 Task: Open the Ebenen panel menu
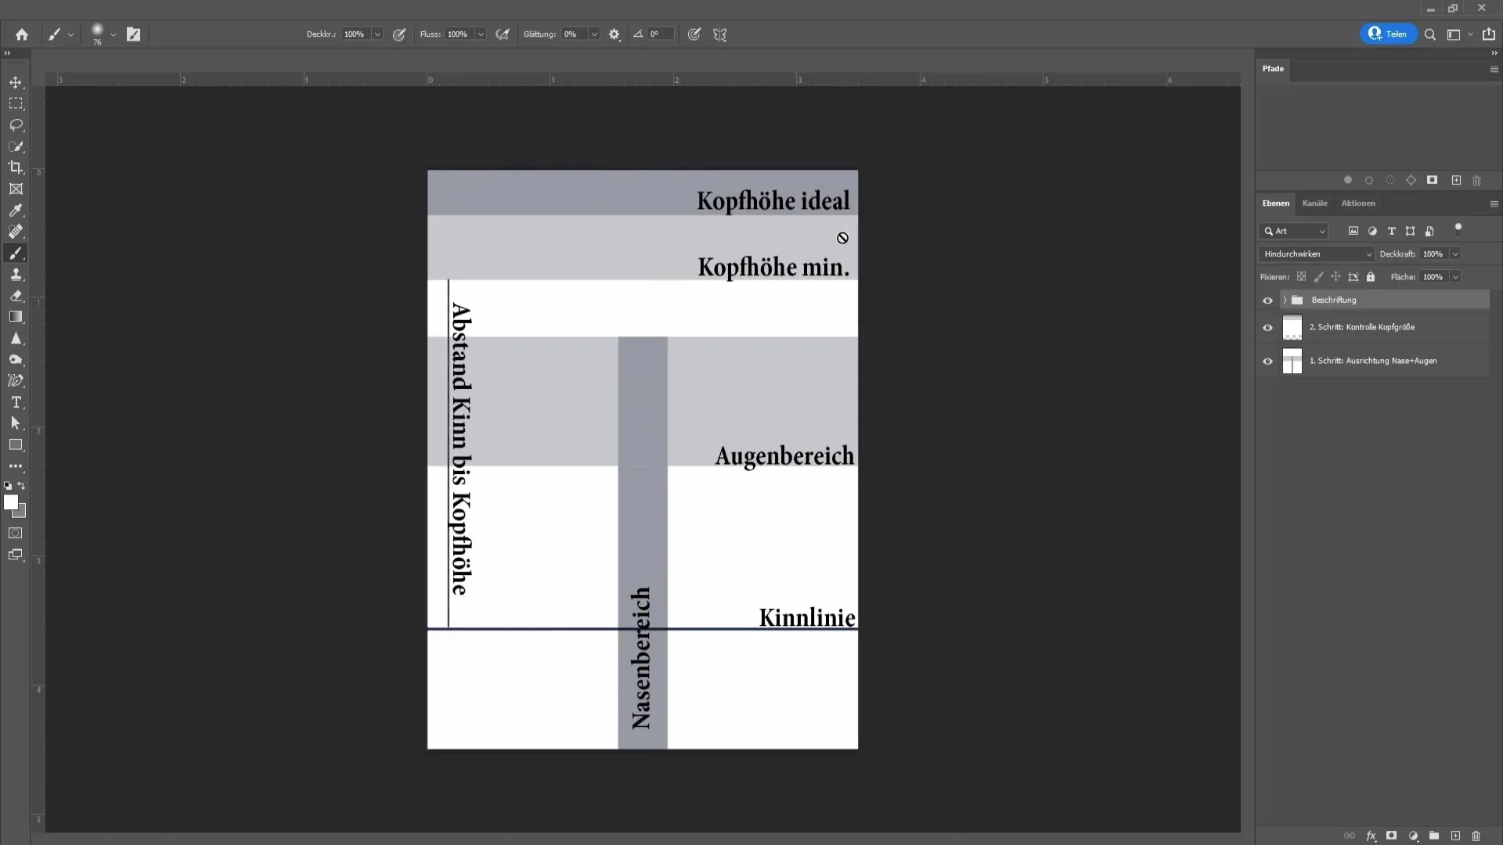tap(1494, 203)
